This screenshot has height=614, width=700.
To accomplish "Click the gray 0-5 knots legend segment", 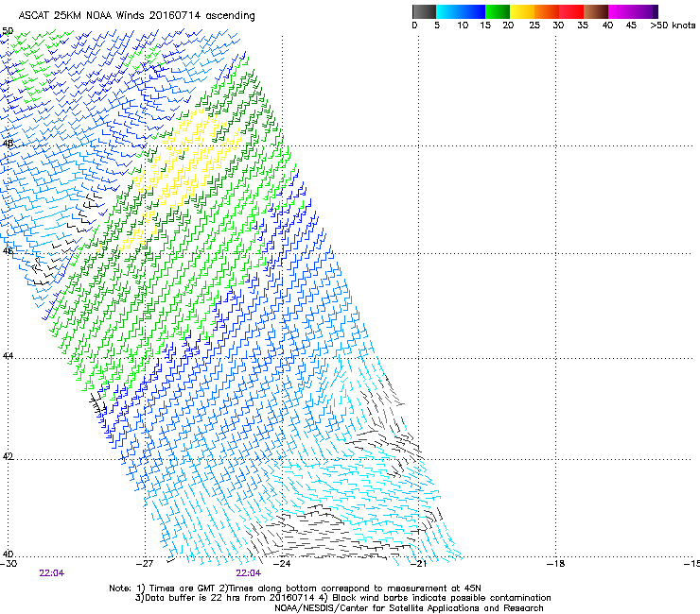I will pyautogui.click(x=424, y=11).
